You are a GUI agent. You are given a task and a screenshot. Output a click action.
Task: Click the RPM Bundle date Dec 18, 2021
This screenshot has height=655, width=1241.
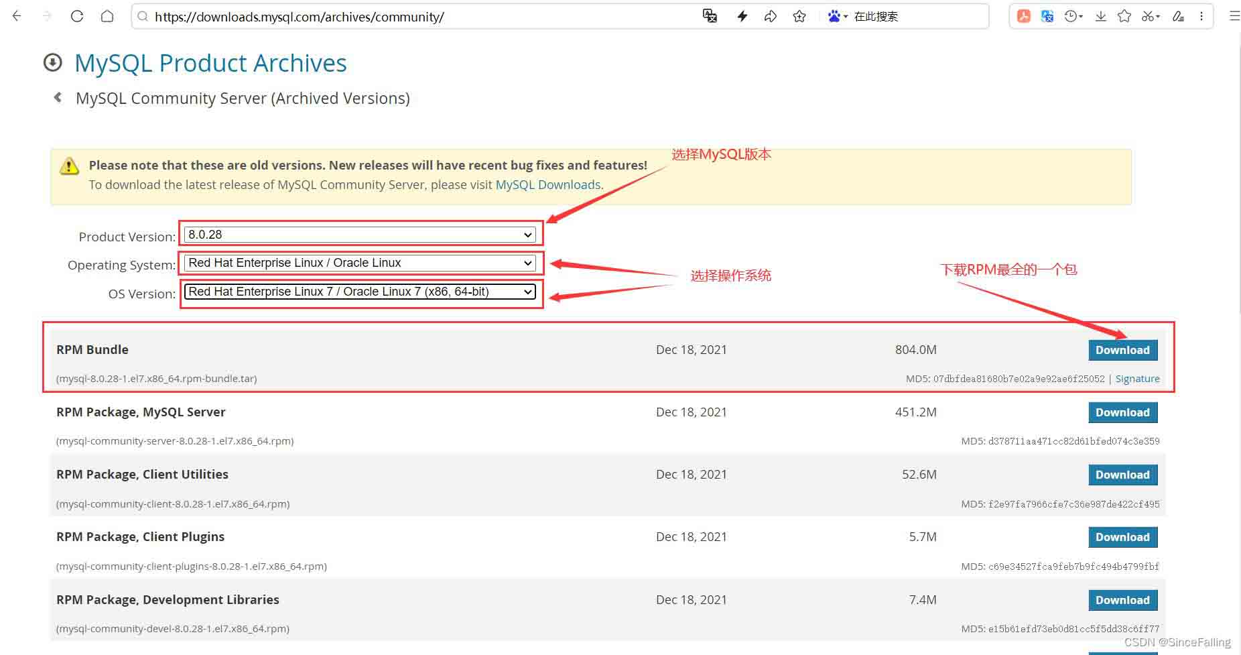pyautogui.click(x=692, y=349)
